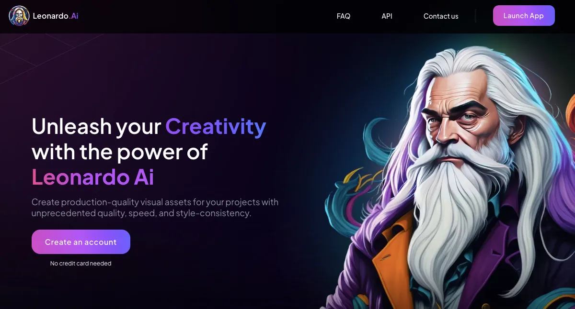The height and width of the screenshot is (309, 575).
Task: Click the pink Leonardo Ai heading text
Action: pos(92,177)
